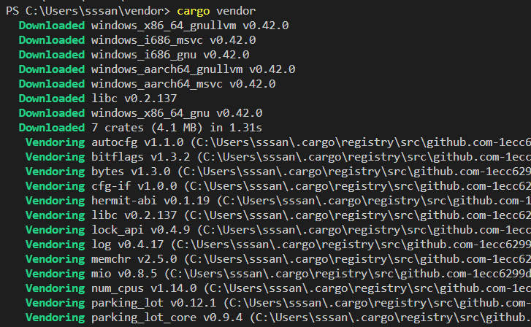This screenshot has width=531, height=327.
Task: Click the windows_i686_msvc v0.42.0 entry
Action: (x=173, y=39)
